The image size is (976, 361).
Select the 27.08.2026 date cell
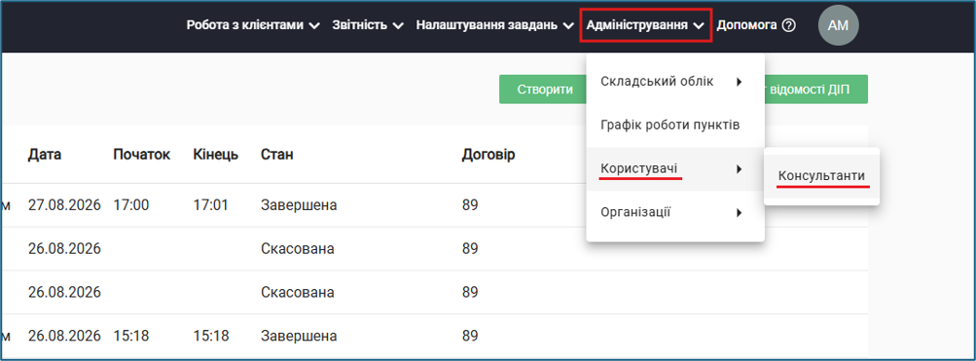(64, 204)
